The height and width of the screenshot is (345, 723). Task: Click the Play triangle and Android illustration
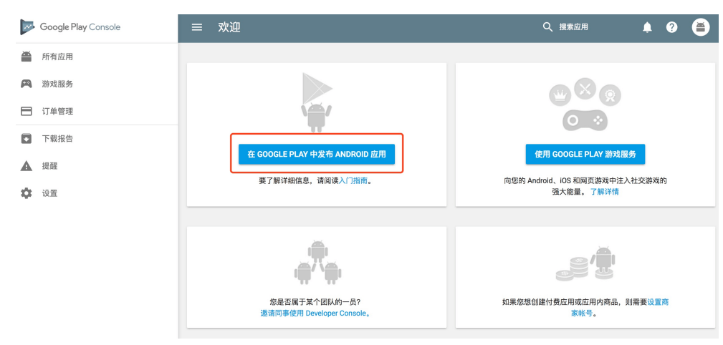316,102
